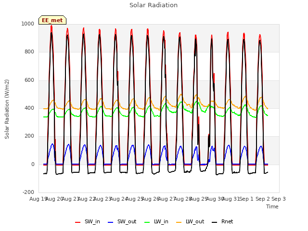The height and width of the screenshot is (231, 308).
Task: Click the Sep 3 x-axis tick label
Action: click(279, 199)
